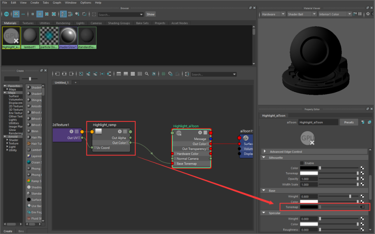The height and width of the screenshot is (234, 375).
Task: Open the Tabs menu
Action: pyautogui.click(x=46, y=3)
